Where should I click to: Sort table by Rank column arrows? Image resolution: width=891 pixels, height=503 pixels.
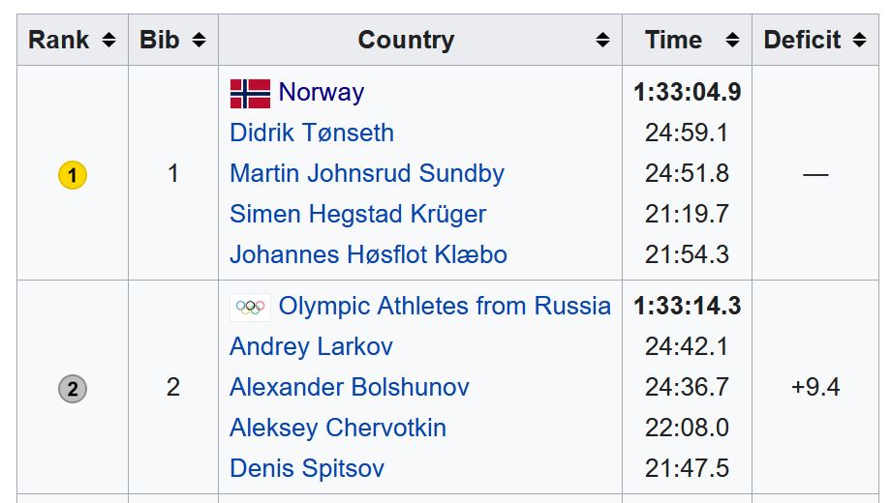click(108, 41)
